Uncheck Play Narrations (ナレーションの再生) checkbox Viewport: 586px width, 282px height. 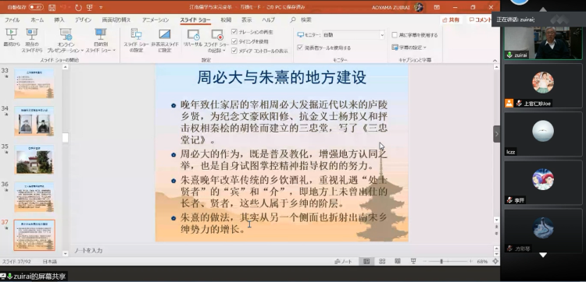234,32
